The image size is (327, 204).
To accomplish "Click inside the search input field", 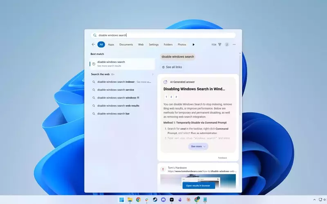I will tap(163, 35).
